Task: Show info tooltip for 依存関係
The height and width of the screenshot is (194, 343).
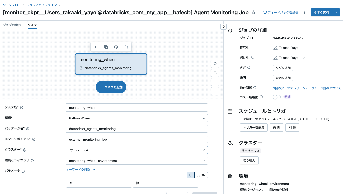Action: pyautogui.click(x=255, y=88)
